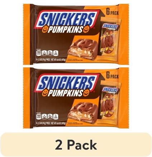Click the PUMPKINS text on the bottom package

pyautogui.click(x=66, y=93)
